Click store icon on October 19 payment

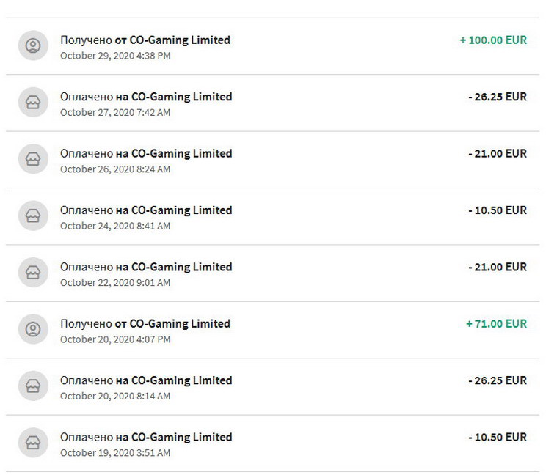(x=33, y=443)
